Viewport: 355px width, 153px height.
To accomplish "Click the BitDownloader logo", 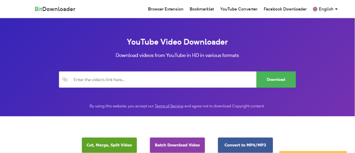I will coord(55,9).
